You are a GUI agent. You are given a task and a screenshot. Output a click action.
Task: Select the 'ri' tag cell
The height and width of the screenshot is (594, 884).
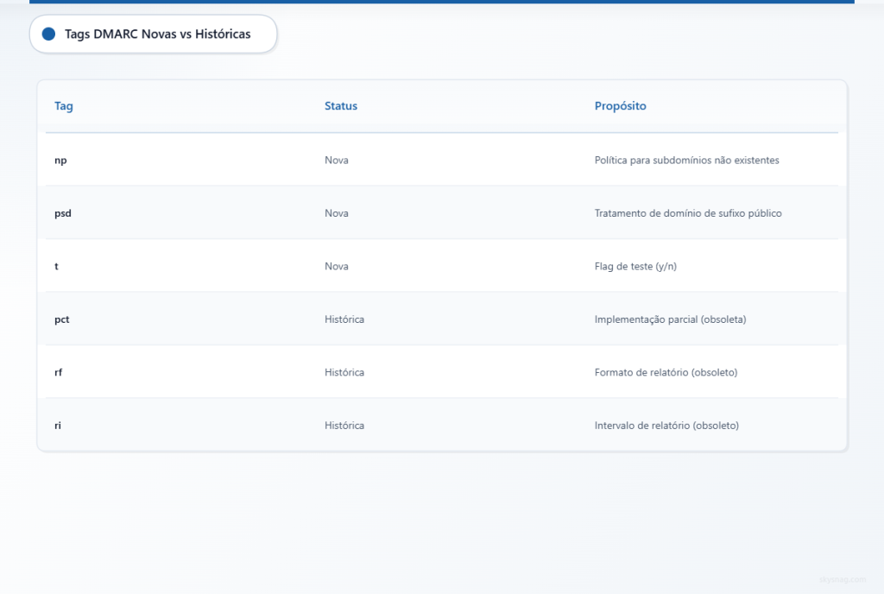coord(58,426)
